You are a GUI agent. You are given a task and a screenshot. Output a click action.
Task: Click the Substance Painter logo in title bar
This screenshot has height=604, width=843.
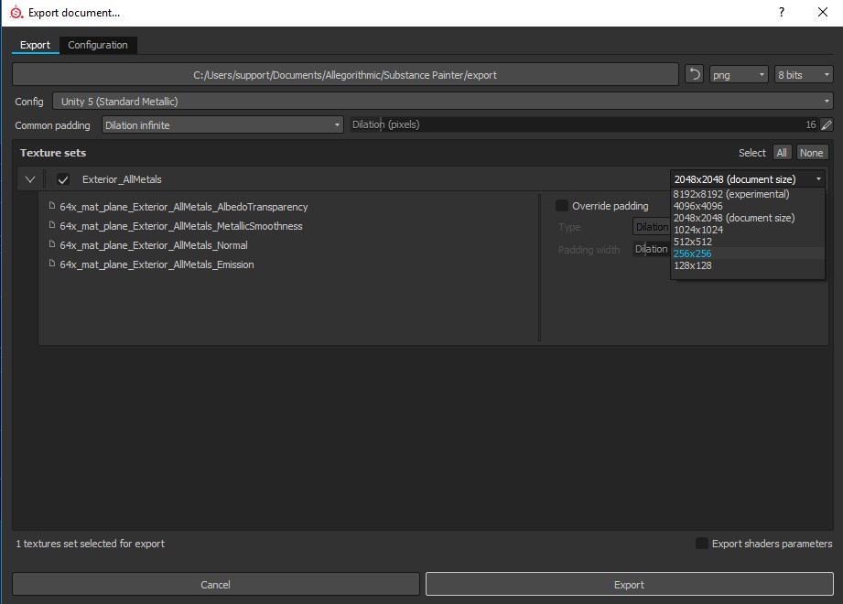16,13
